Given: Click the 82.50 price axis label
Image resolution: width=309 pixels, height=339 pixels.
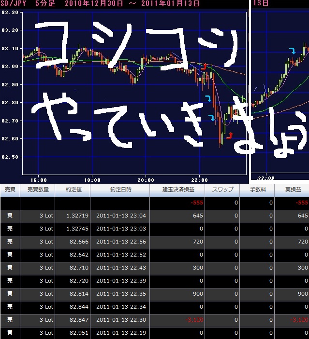Looking at the screenshot, I should 10,157.
